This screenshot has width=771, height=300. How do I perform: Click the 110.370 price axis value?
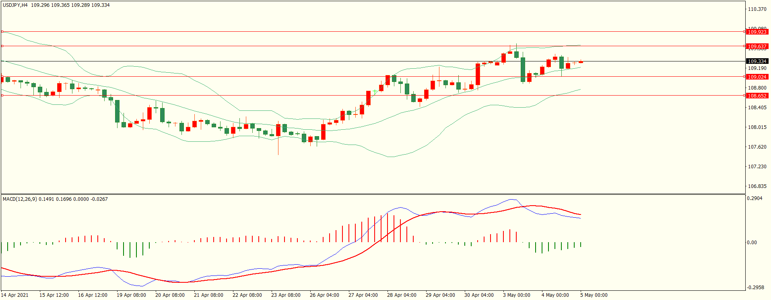click(757, 9)
